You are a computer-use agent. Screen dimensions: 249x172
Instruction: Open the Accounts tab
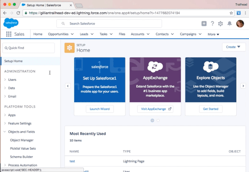138,34
